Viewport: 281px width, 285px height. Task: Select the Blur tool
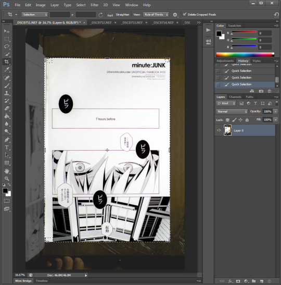tap(7, 123)
